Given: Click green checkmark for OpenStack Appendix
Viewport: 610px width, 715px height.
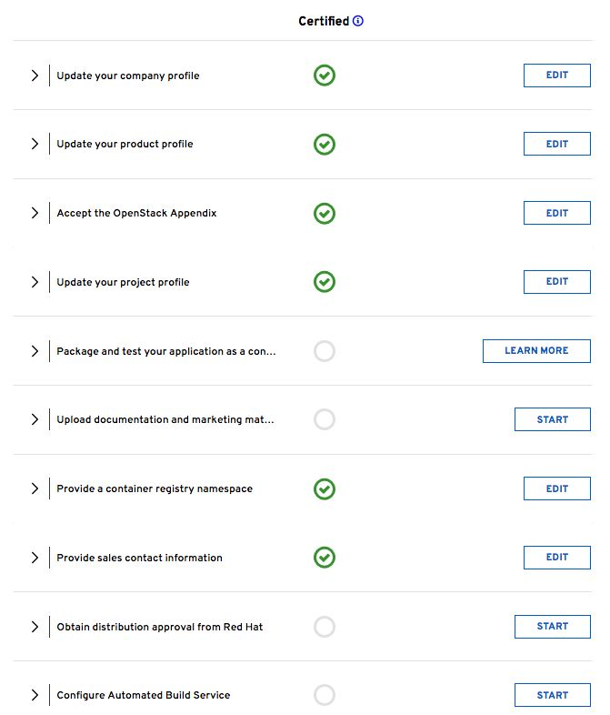Looking at the screenshot, I should [325, 213].
